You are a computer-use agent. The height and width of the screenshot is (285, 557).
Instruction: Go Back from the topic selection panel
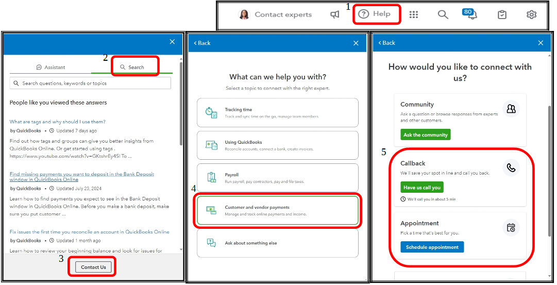[x=202, y=43]
